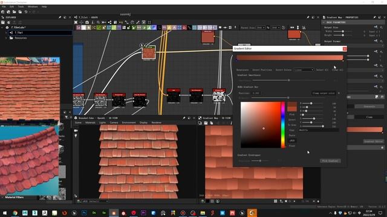Click the green curve node icon
This screenshot has width=387, height=217.
[x=99, y=28]
